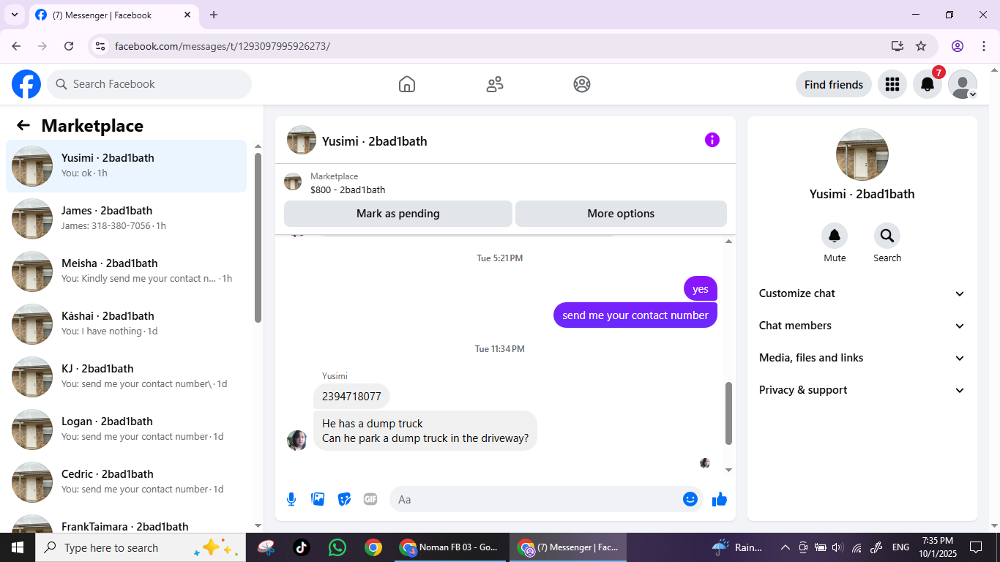This screenshot has width=1000, height=562.
Task: Open the notifications bell with 7 badge
Action: [928, 84]
